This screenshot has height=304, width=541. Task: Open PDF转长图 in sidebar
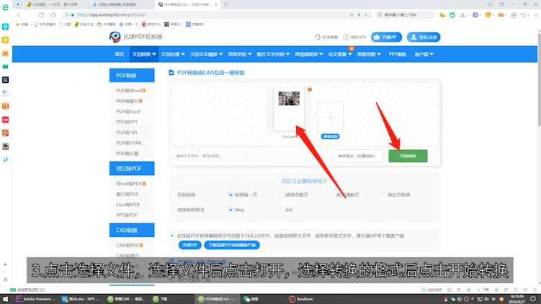[128, 153]
